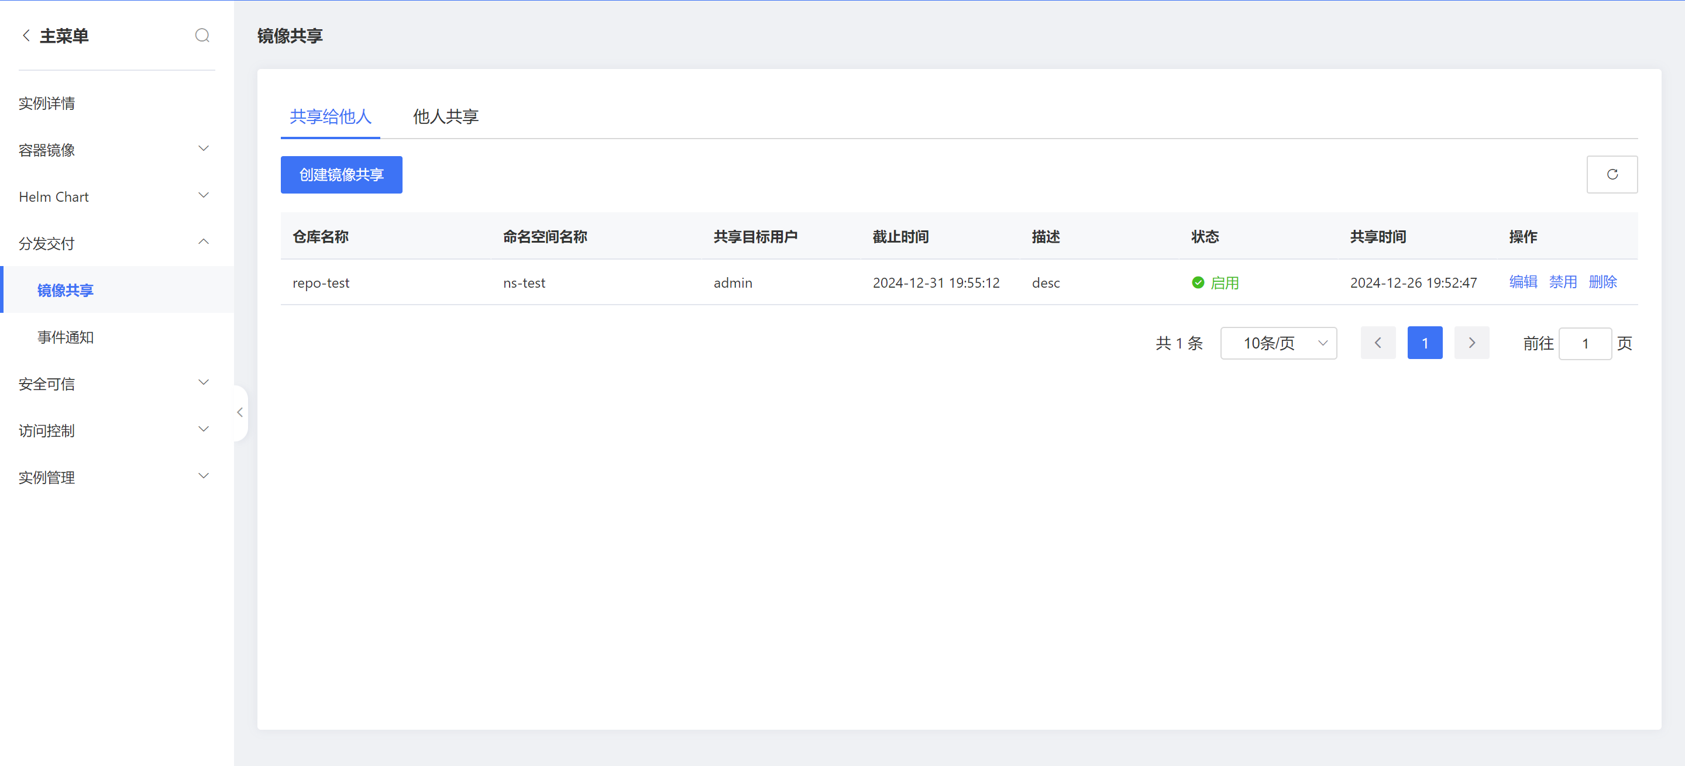Go to the previous page arrow
Image resolution: width=1685 pixels, height=766 pixels.
tap(1378, 343)
